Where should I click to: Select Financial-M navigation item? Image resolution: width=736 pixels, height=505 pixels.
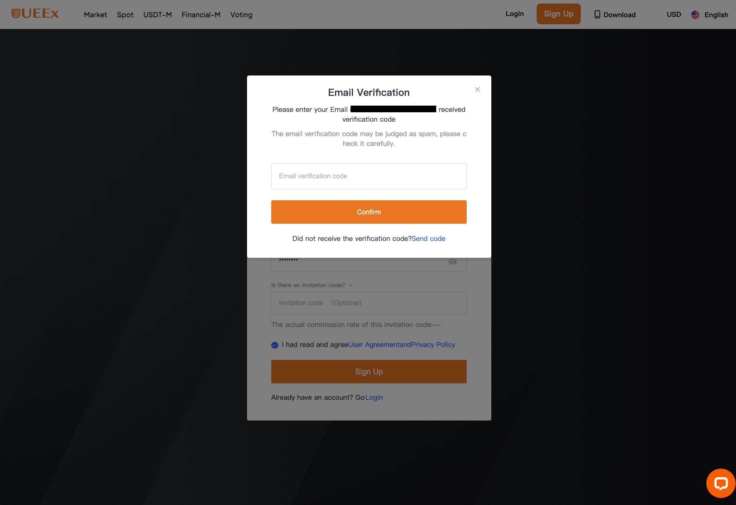click(201, 15)
